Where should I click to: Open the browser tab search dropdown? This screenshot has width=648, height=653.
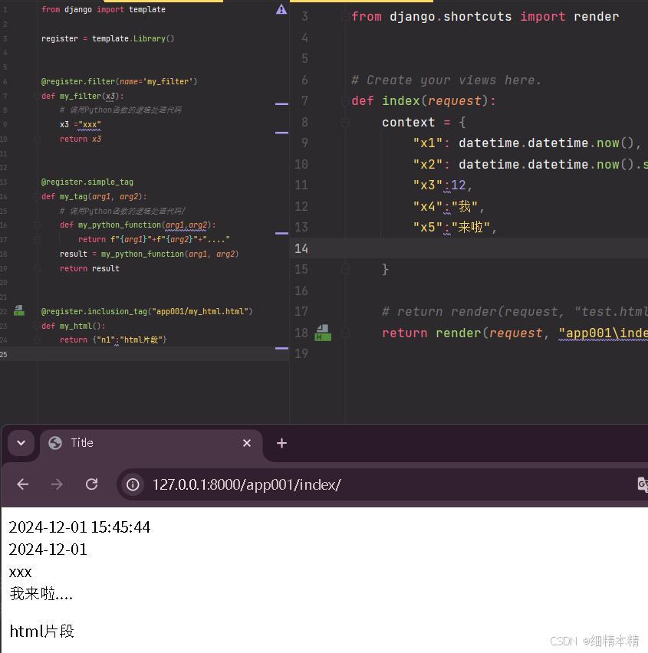21,443
